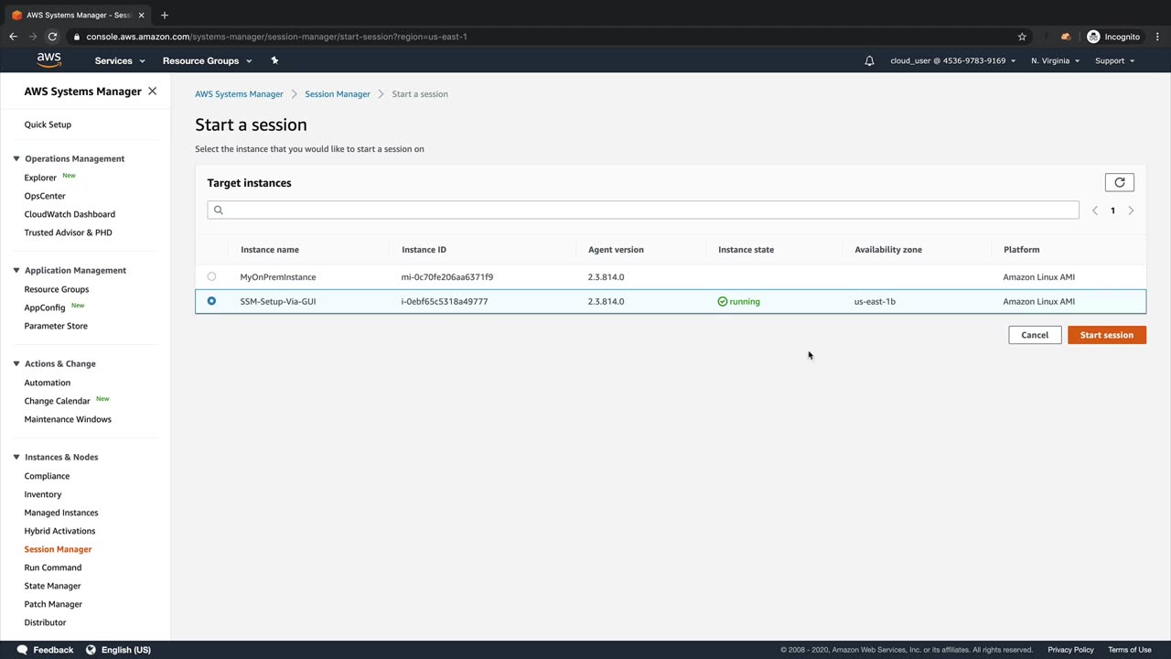Pin a service with the pushpin icon
This screenshot has height=659, width=1171.
click(274, 60)
